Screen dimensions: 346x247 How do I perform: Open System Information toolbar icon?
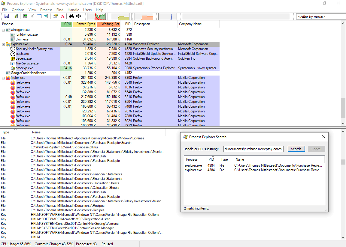[x=25, y=16]
